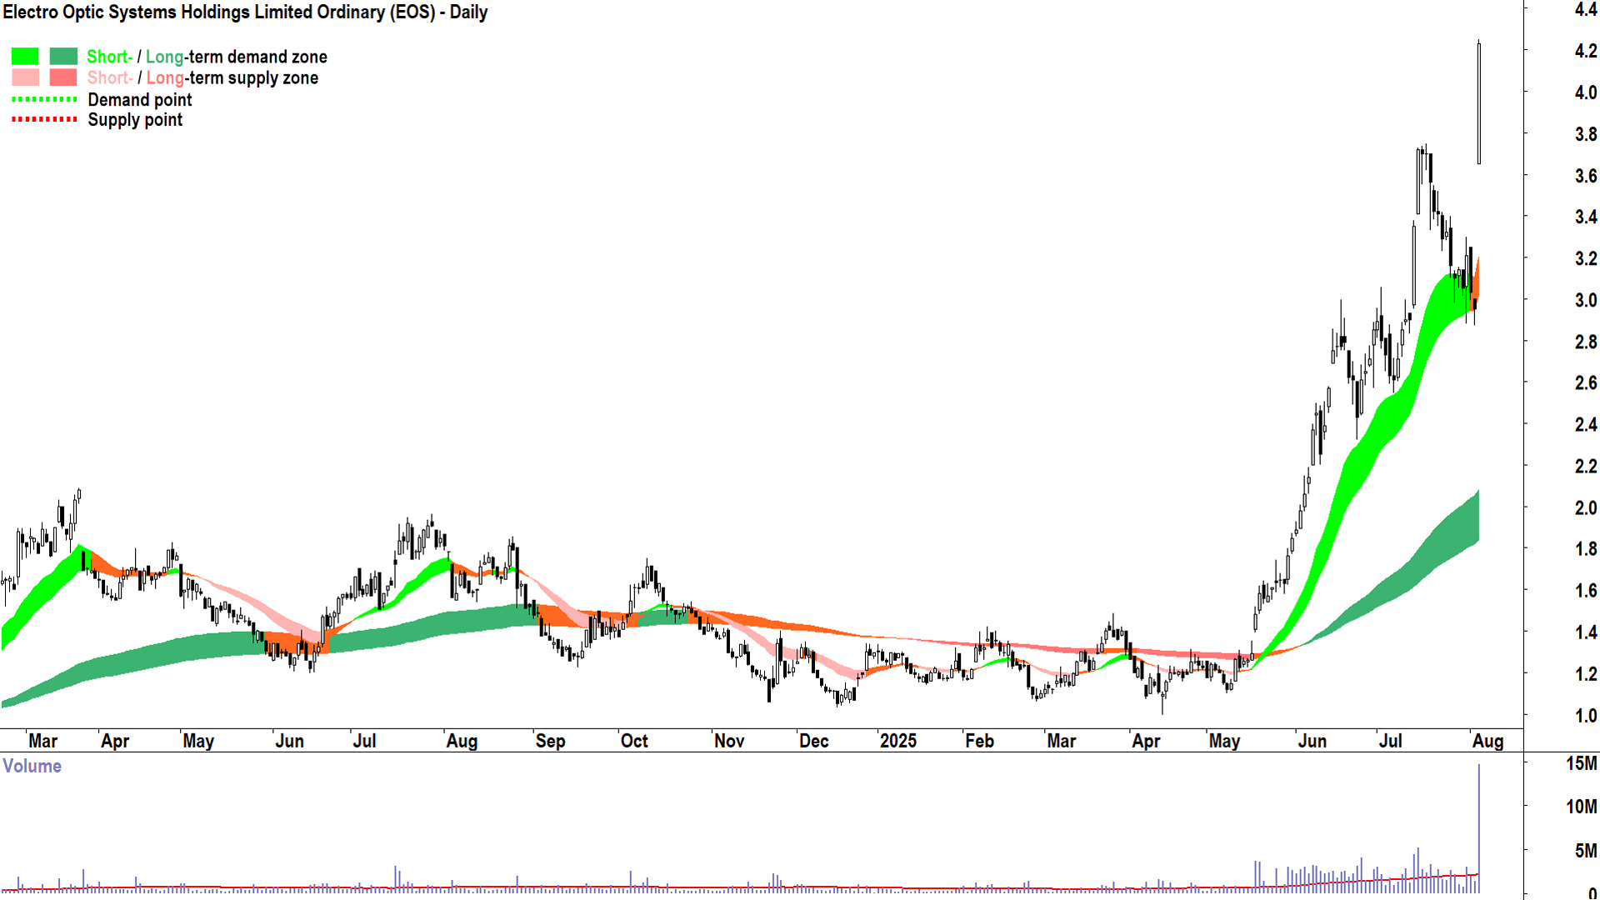Click the light pink short-term supply swatch
Image resolution: width=1600 pixels, height=900 pixels.
click(25, 77)
